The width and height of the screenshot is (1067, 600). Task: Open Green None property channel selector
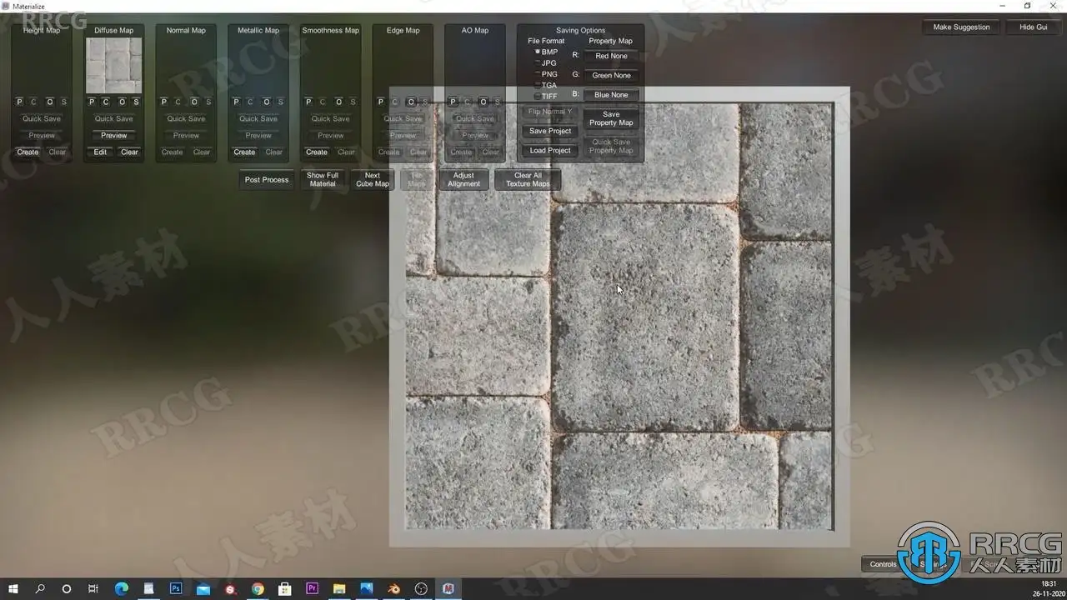(x=611, y=75)
